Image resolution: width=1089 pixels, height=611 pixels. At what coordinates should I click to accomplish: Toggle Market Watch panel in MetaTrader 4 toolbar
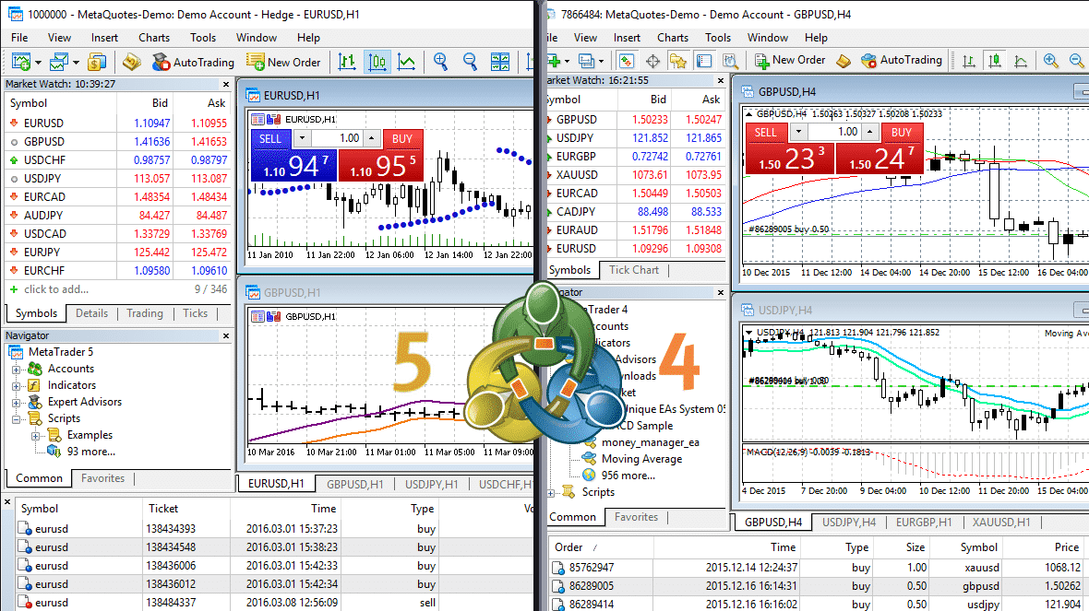tap(627, 61)
